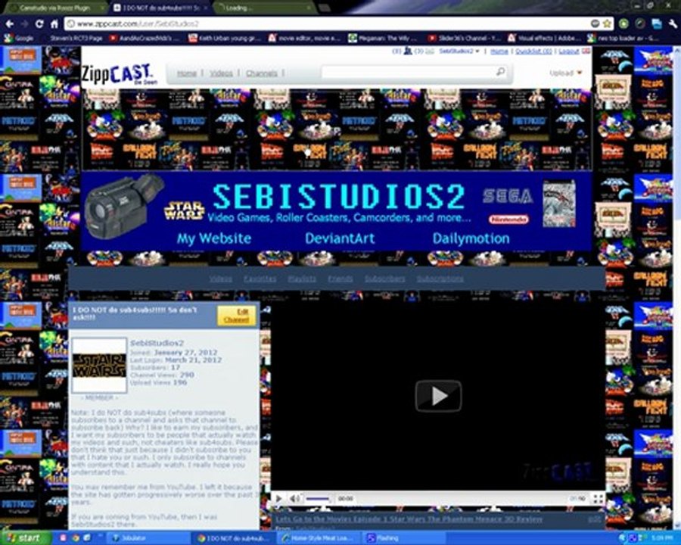Open the channel Videos tab
The width and height of the screenshot is (681, 545).
221,279
